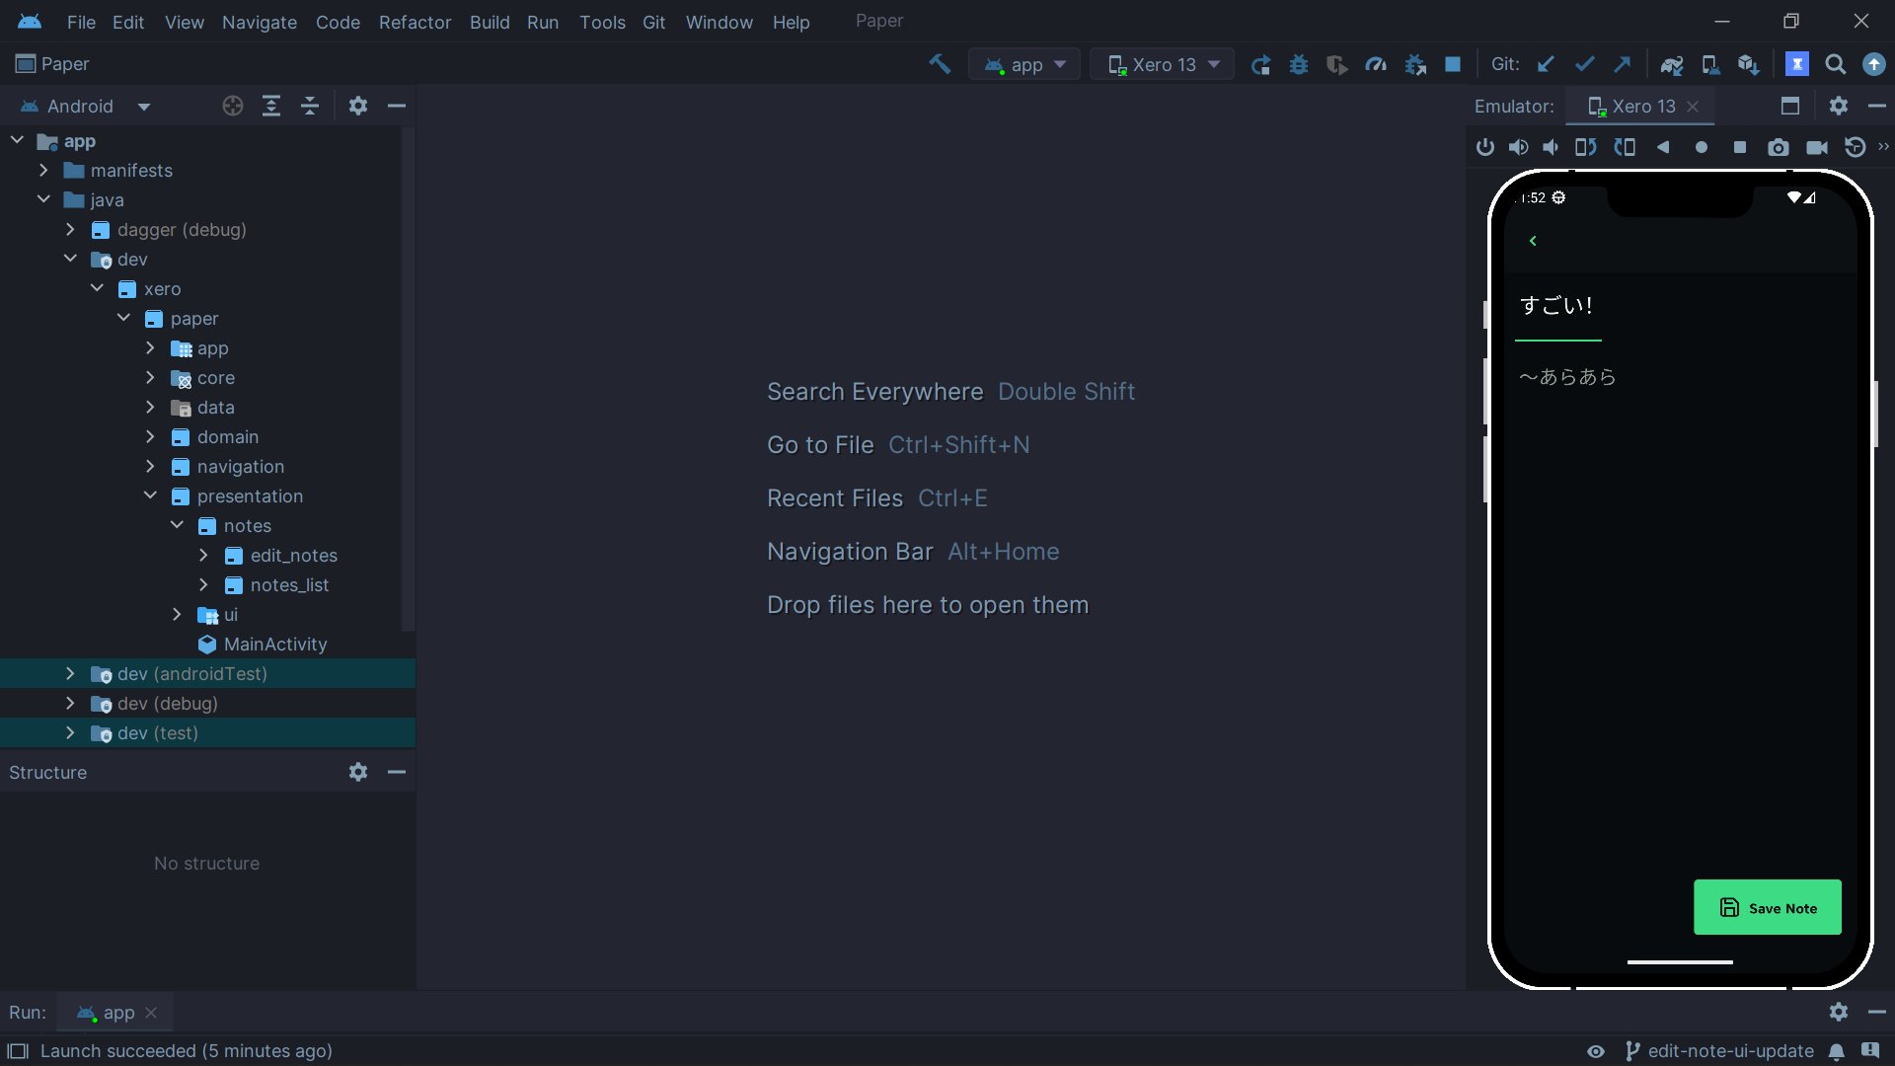Expand the edit_notes package
The image size is (1895, 1066).
point(203,556)
